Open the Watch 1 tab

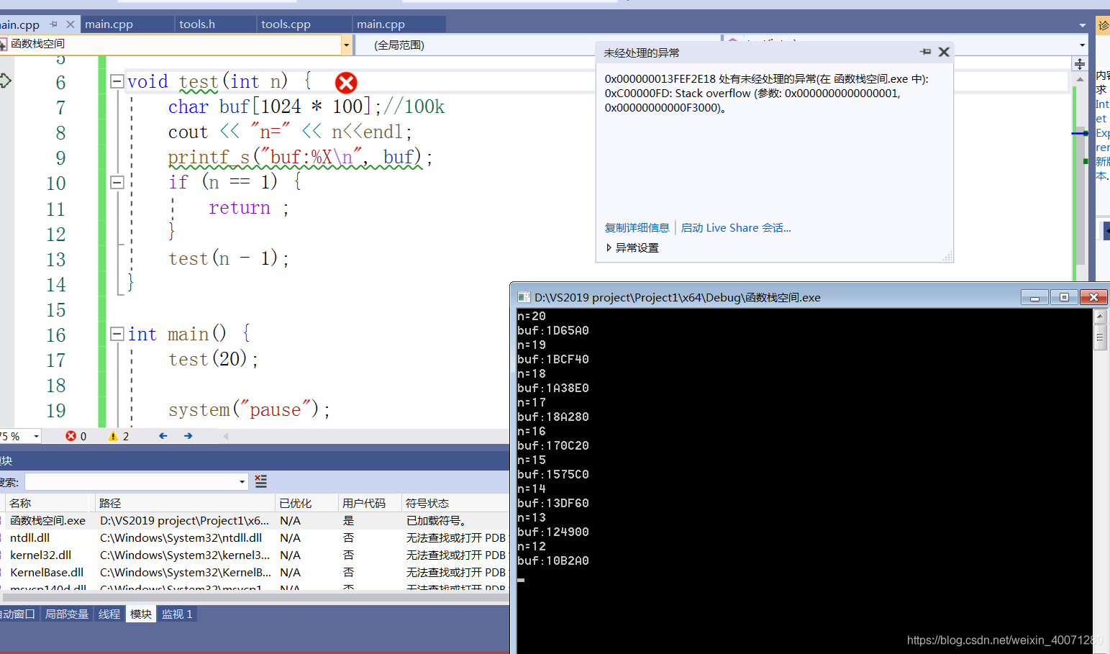click(177, 614)
